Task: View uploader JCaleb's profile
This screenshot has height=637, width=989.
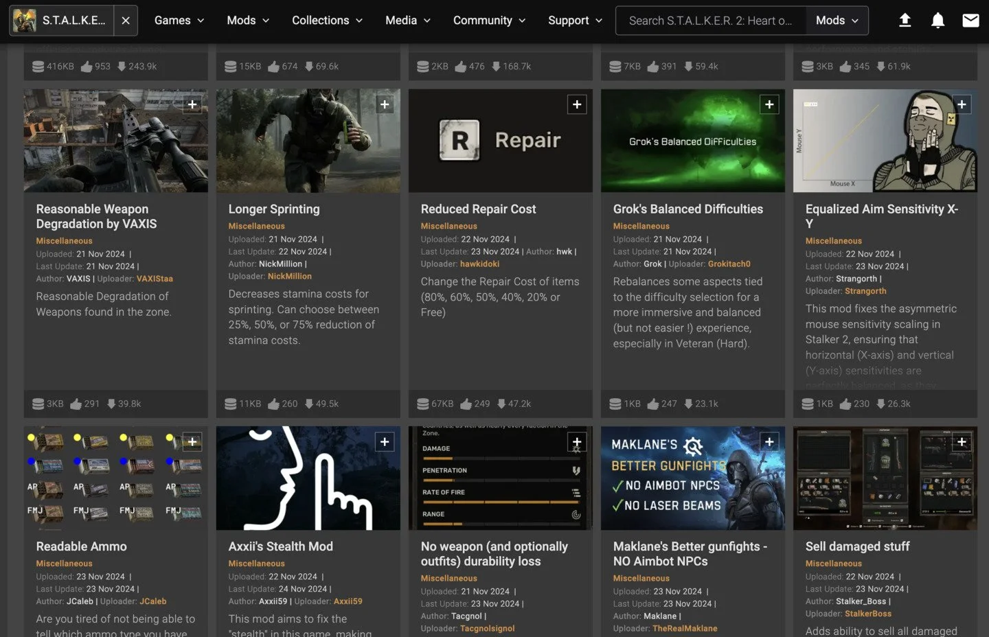Action: point(153,601)
